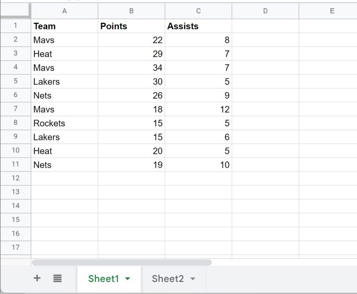Open the all sheets list icon
Viewport: 357px width, 294px height.
[58, 278]
